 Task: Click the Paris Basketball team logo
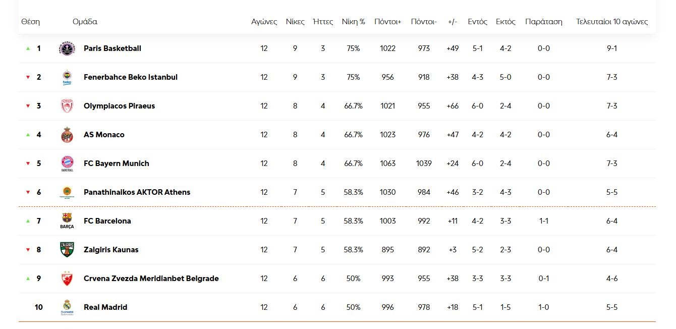click(67, 48)
